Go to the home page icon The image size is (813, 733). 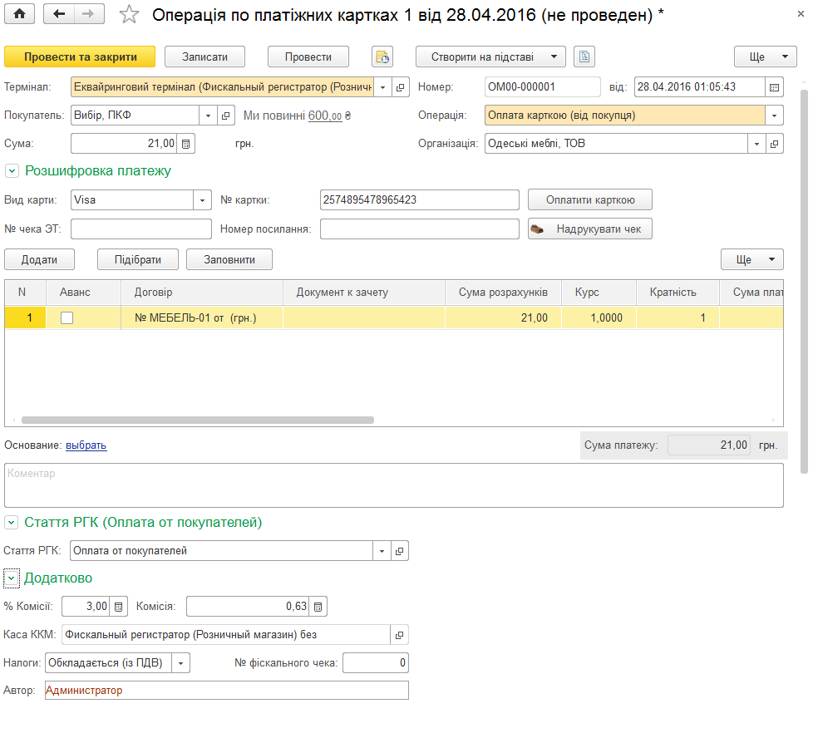[x=20, y=14]
